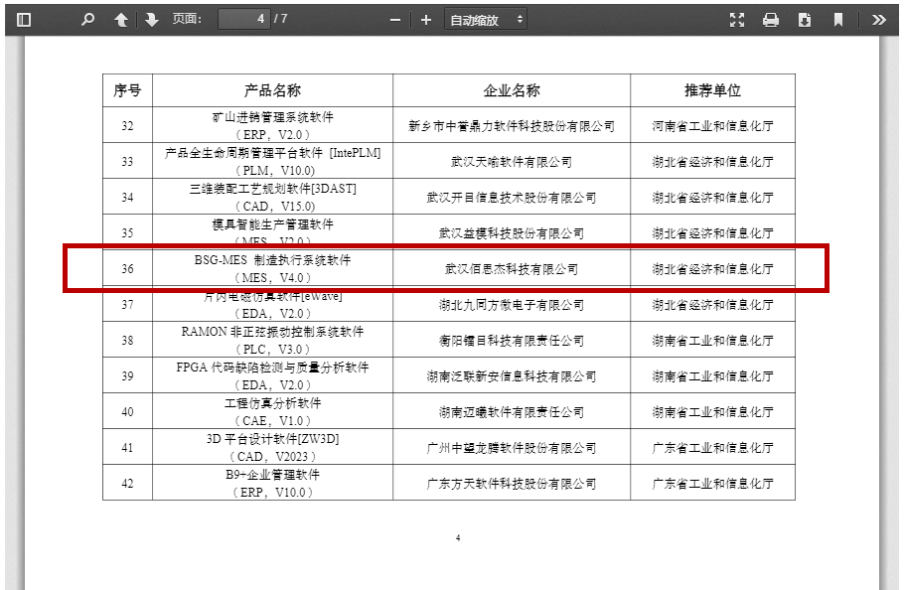The image size is (904, 590).
Task: Select product 三维装配工艺规划软件[3DAST]
Action: click(273, 189)
